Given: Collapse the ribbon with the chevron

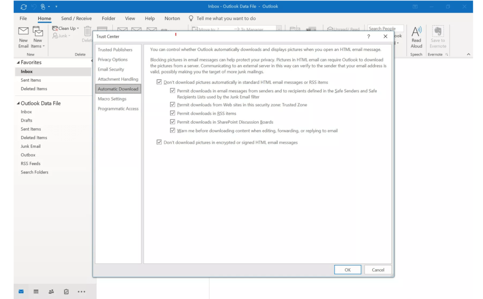Looking at the screenshot, I should (x=469, y=54).
